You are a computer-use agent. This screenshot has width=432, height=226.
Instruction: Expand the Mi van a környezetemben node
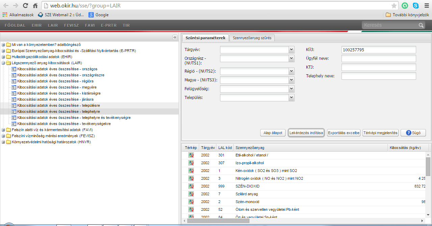3,45
